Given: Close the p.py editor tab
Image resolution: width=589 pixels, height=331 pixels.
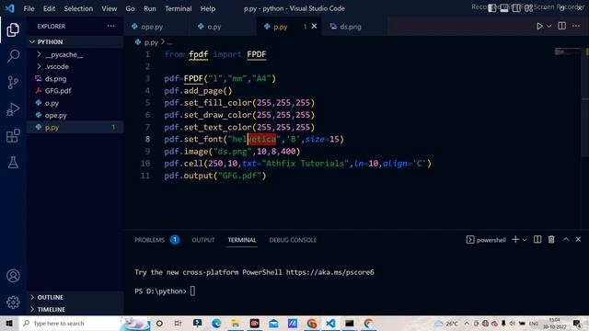Looking at the screenshot, I should 314,26.
